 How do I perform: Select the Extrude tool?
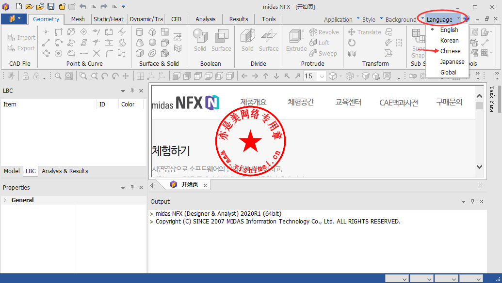pyautogui.click(x=296, y=40)
